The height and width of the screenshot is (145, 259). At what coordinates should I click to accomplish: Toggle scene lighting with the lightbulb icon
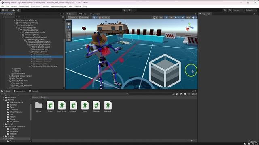(166, 17)
